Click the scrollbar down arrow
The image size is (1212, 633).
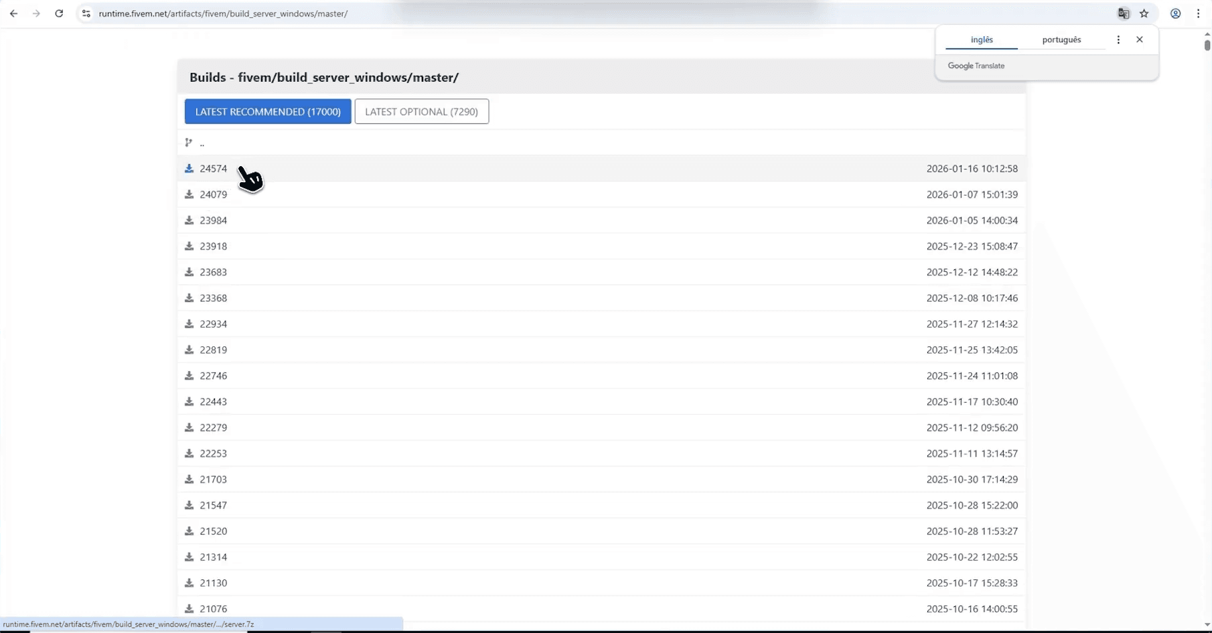pos(1207,625)
